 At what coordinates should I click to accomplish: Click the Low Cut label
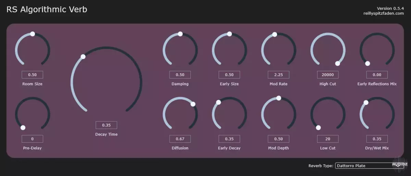[328, 148]
